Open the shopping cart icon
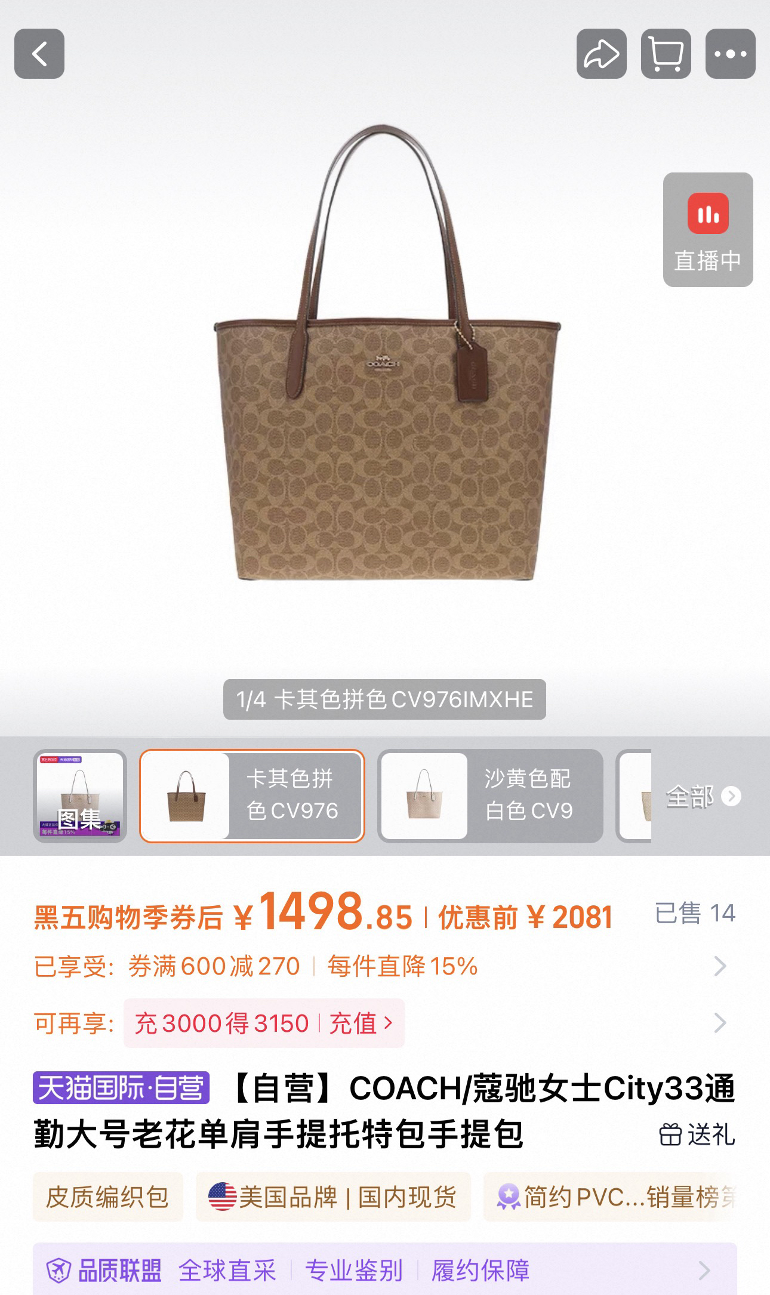This screenshot has width=770, height=1295. (666, 54)
